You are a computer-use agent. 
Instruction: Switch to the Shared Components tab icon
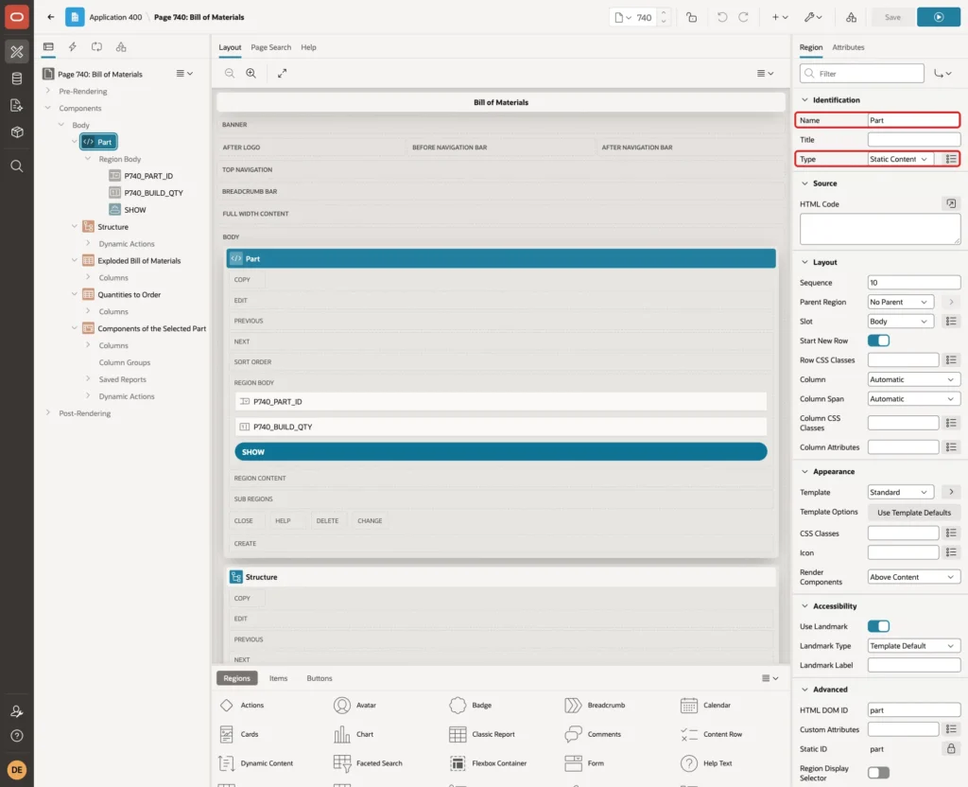[121, 47]
